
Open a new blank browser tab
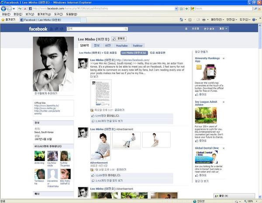click(83, 20)
